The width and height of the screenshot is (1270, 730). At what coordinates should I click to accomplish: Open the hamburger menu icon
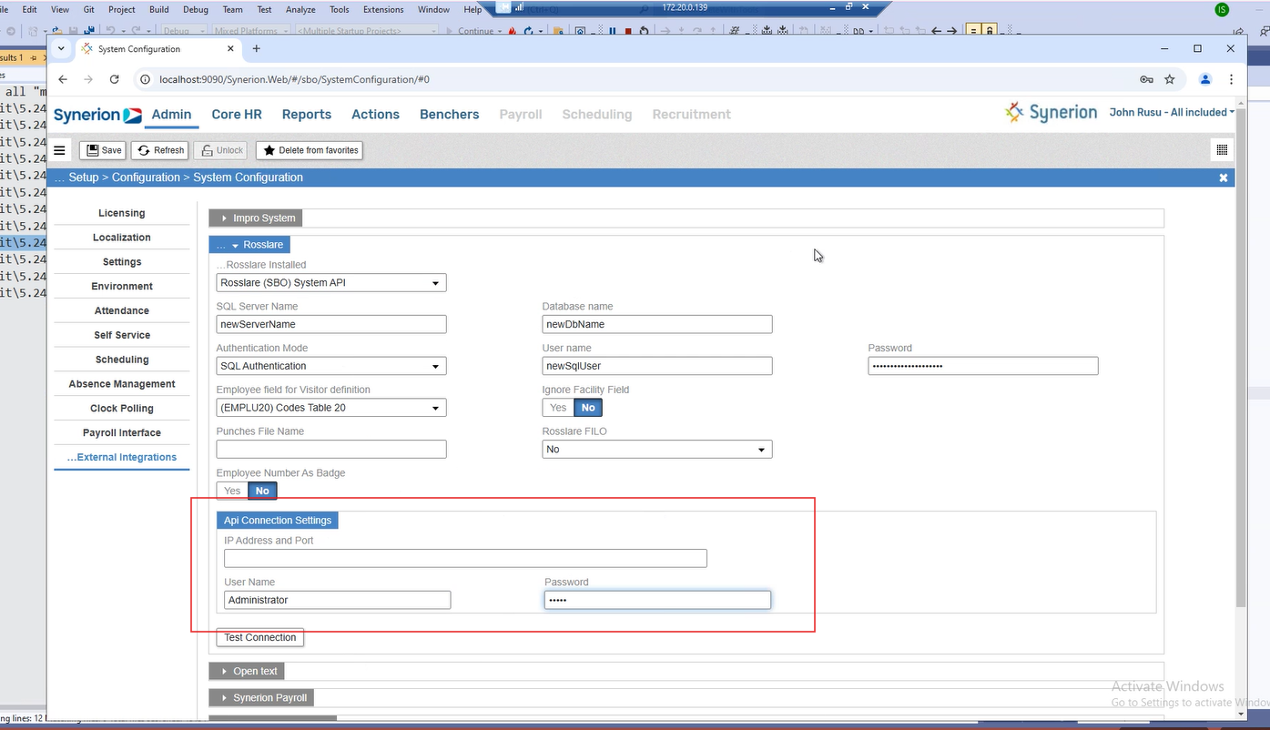click(60, 150)
